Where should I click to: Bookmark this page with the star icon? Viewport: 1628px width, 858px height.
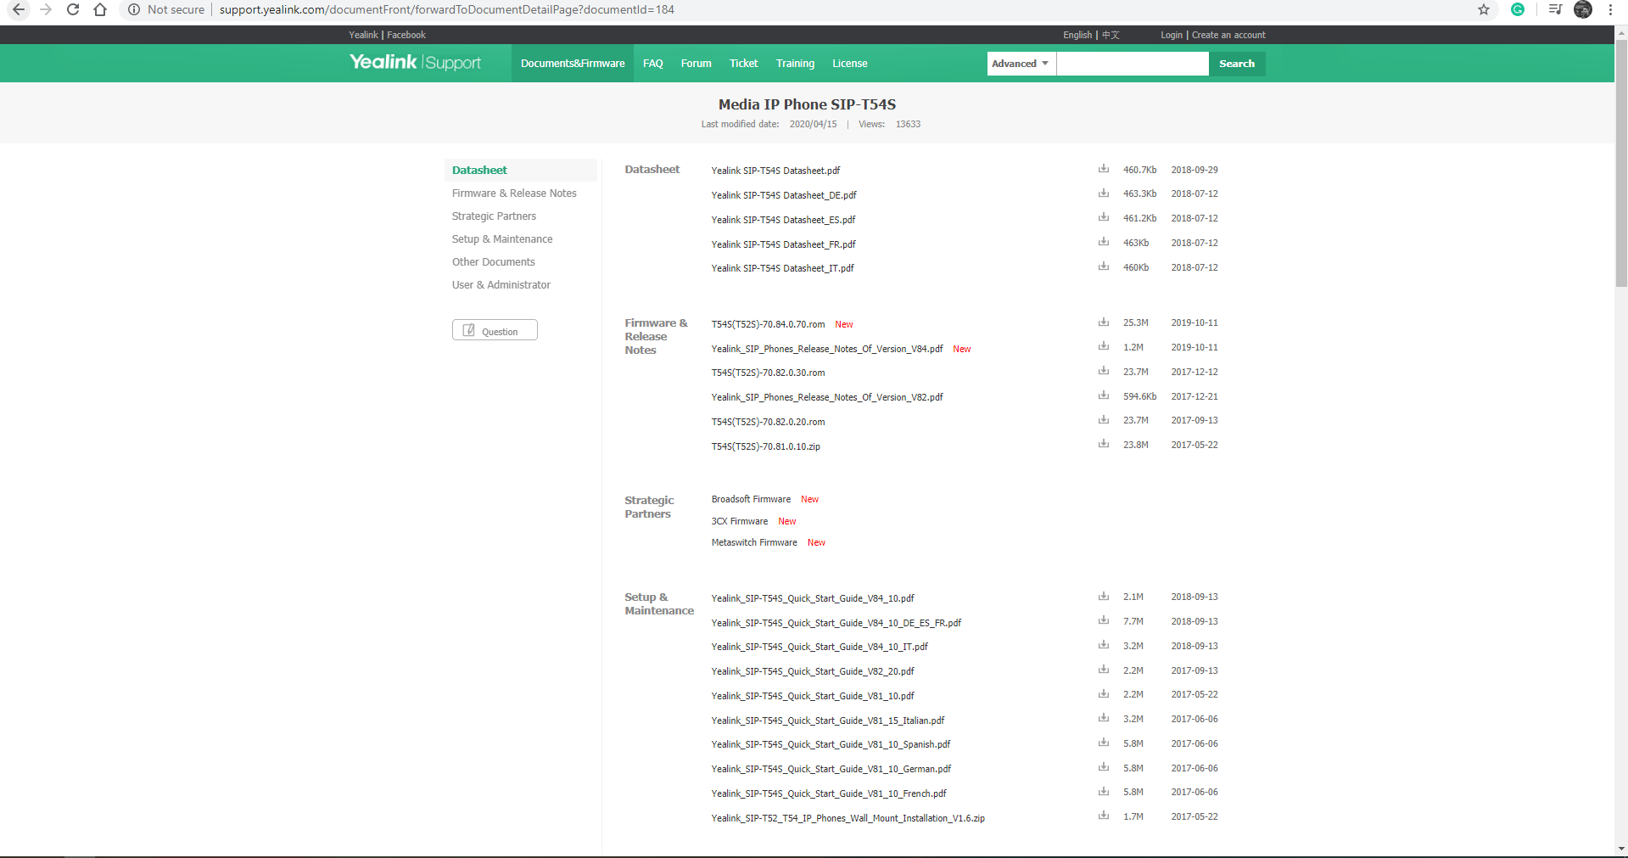coord(1483,9)
